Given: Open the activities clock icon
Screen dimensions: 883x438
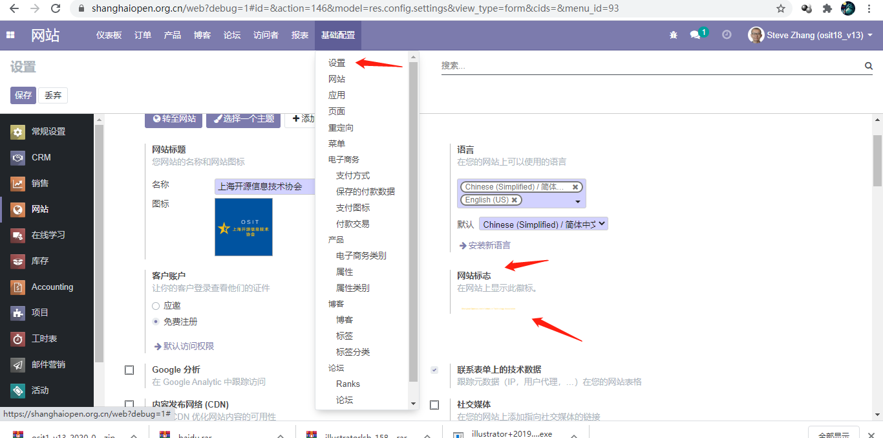Looking at the screenshot, I should 727,35.
